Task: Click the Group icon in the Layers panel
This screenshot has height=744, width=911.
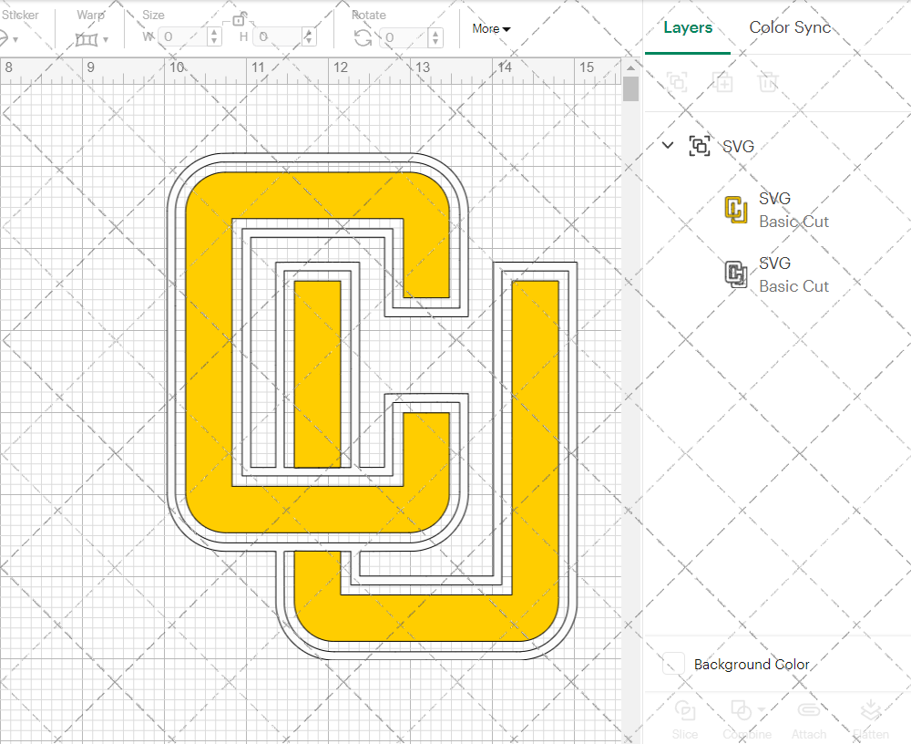Action: pos(677,82)
